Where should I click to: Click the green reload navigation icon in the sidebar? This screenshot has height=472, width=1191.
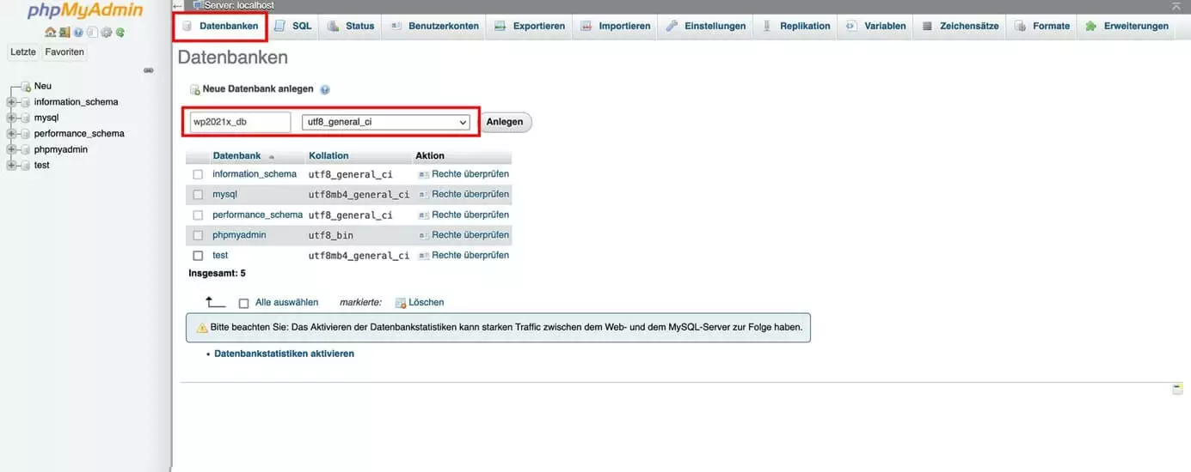click(120, 33)
